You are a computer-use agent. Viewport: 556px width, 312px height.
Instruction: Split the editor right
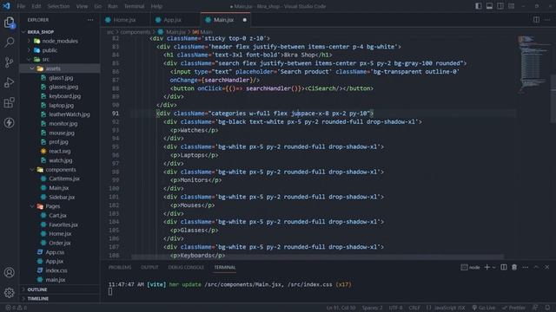(x=536, y=20)
